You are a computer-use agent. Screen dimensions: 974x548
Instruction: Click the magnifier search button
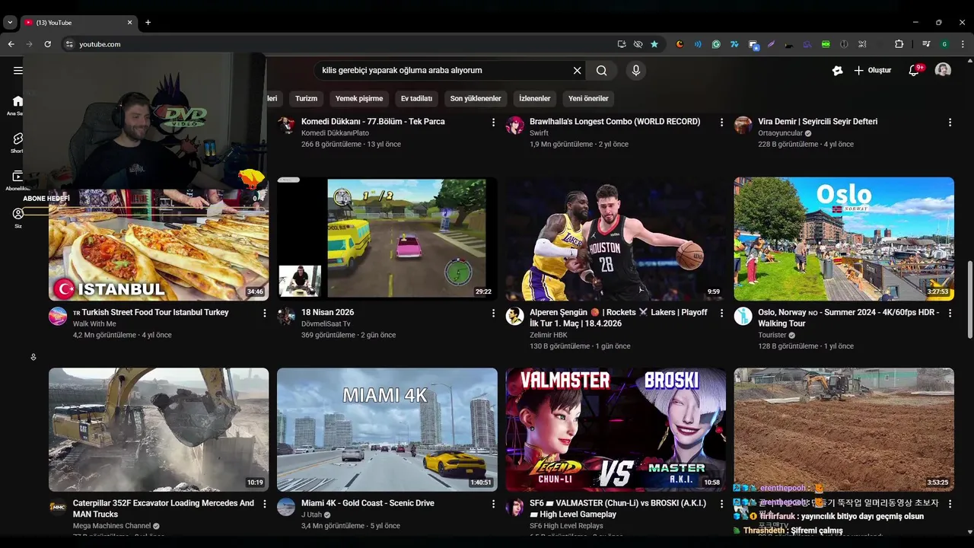pos(601,71)
